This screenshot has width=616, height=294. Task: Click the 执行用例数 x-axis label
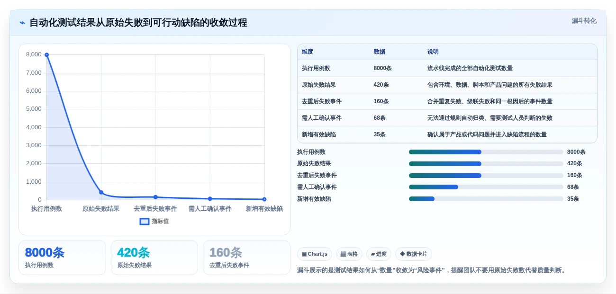coord(46,209)
